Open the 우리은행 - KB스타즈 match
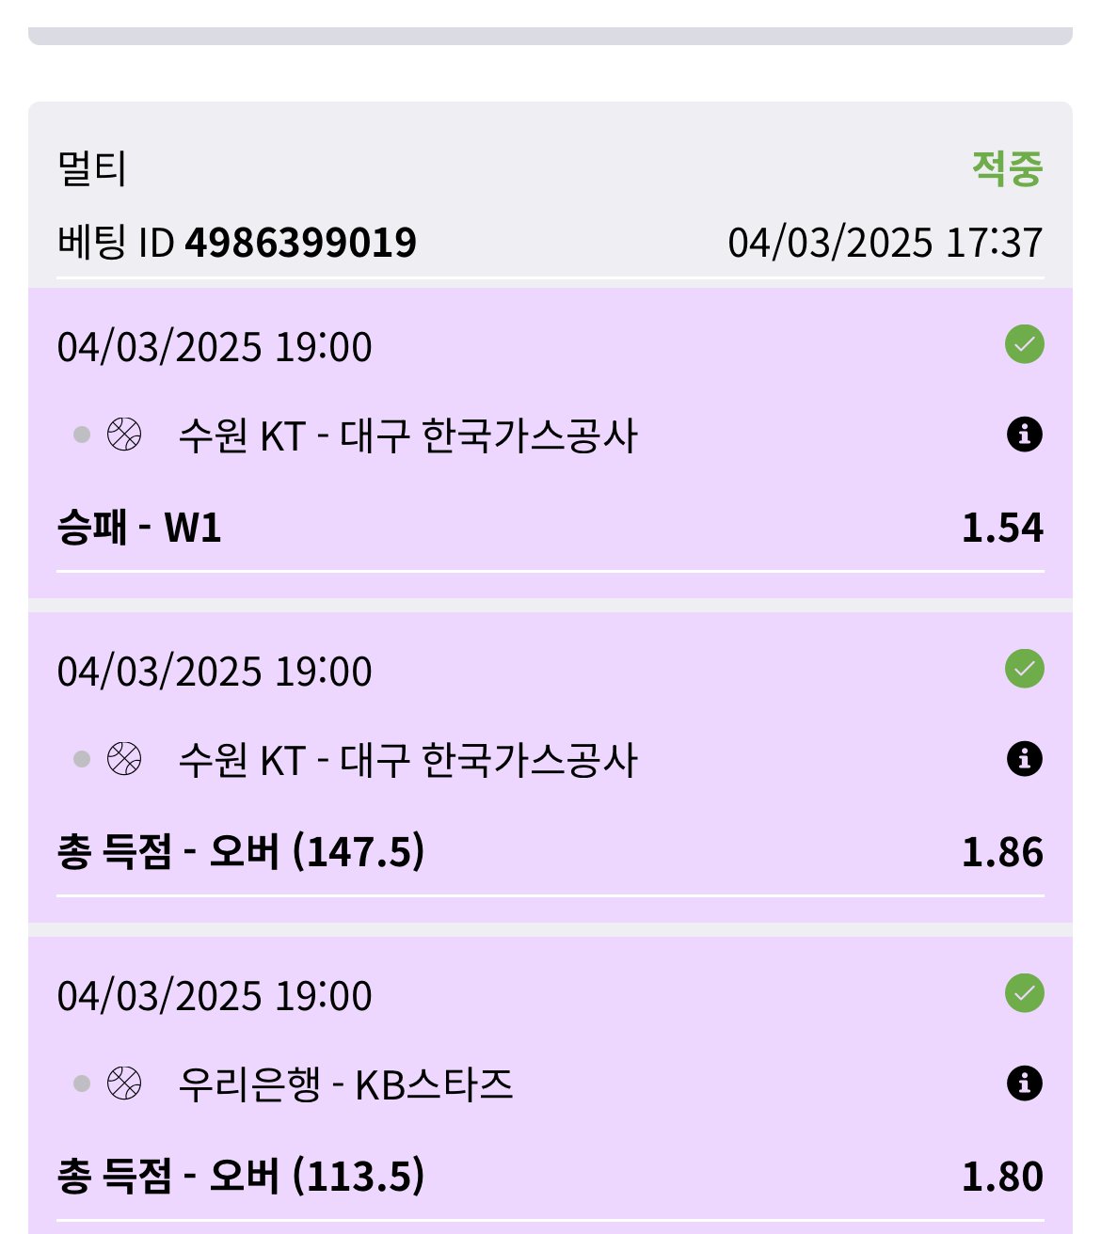1101x1234 pixels. 345,1084
